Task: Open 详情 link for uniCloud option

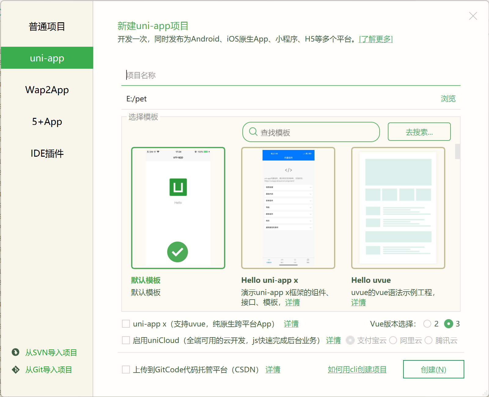Action: (x=333, y=340)
